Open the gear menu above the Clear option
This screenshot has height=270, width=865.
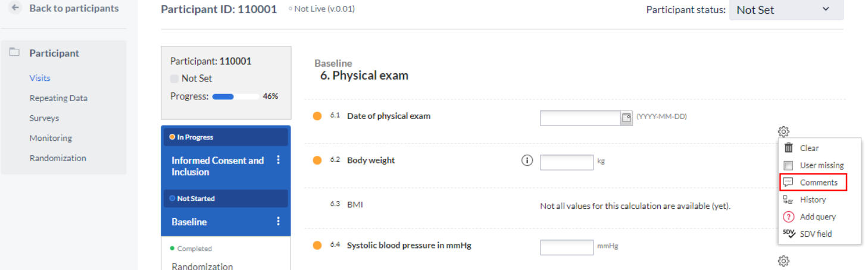783,131
